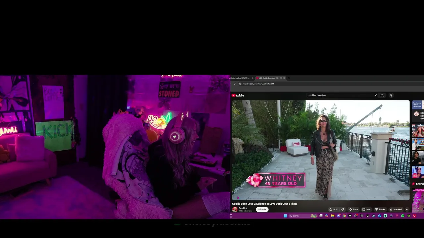The width and height of the screenshot is (424, 238).
Task: Reload the page in the browser
Action: click(235, 84)
